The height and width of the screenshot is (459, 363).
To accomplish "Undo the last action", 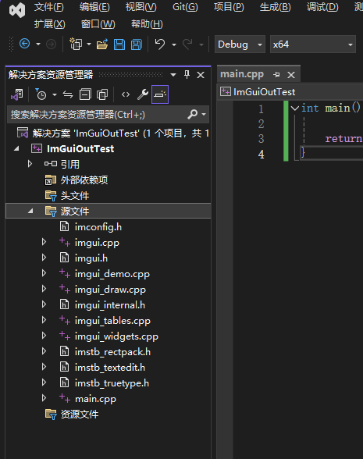I will click(x=160, y=44).
